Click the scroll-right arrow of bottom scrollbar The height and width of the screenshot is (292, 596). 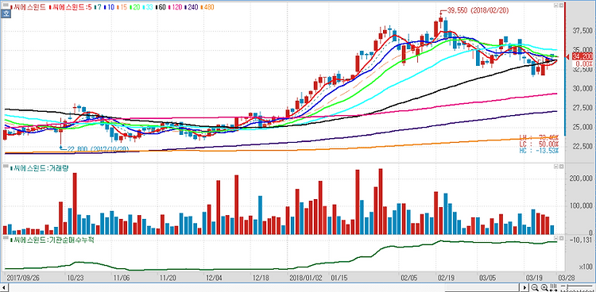click(x=524, y=287)
